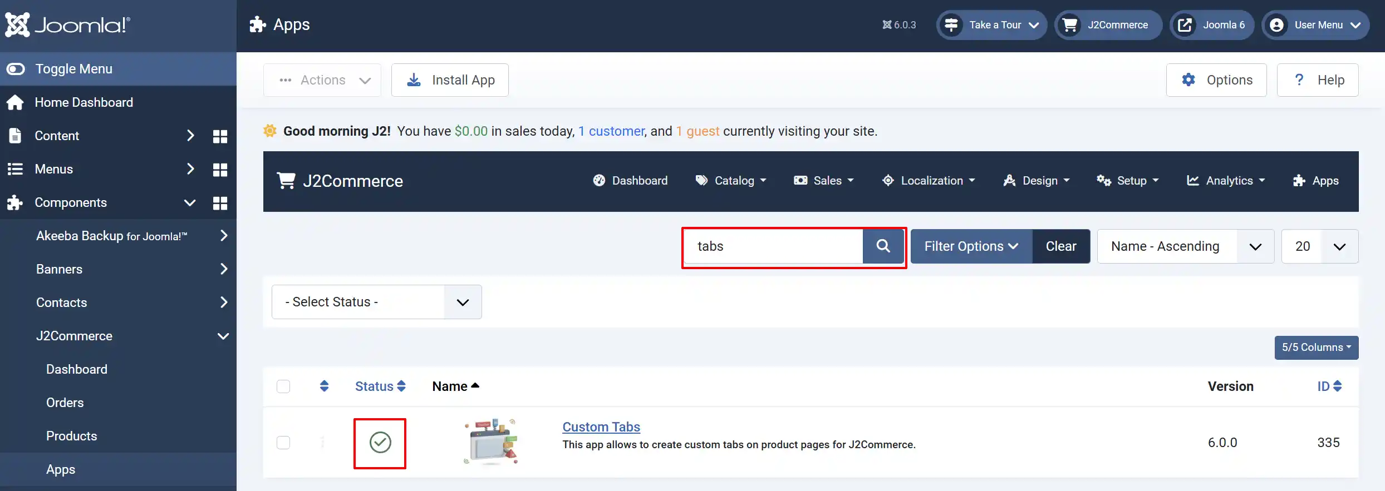Click the Custom Tabs app thumbnail

[x=492, y=442]
